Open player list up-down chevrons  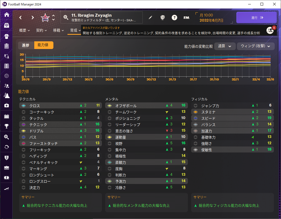[x=53, y=18]
